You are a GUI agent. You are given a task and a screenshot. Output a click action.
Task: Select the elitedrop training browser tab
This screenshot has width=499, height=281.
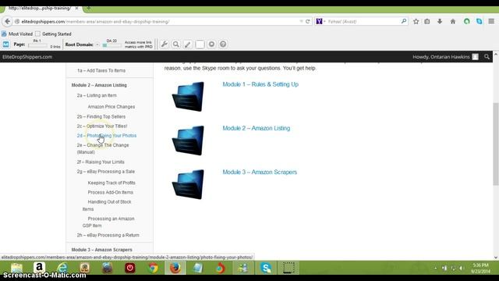pos(40,9)
